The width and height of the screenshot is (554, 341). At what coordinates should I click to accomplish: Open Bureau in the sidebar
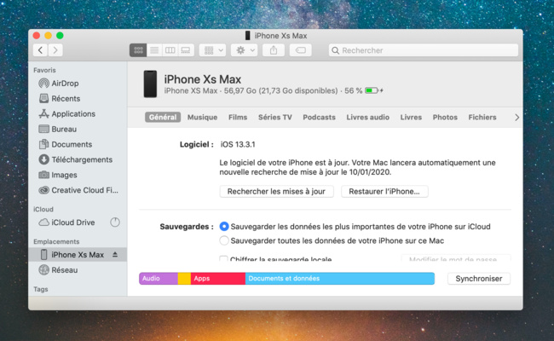pyautogui.click(x=78, y=129)
